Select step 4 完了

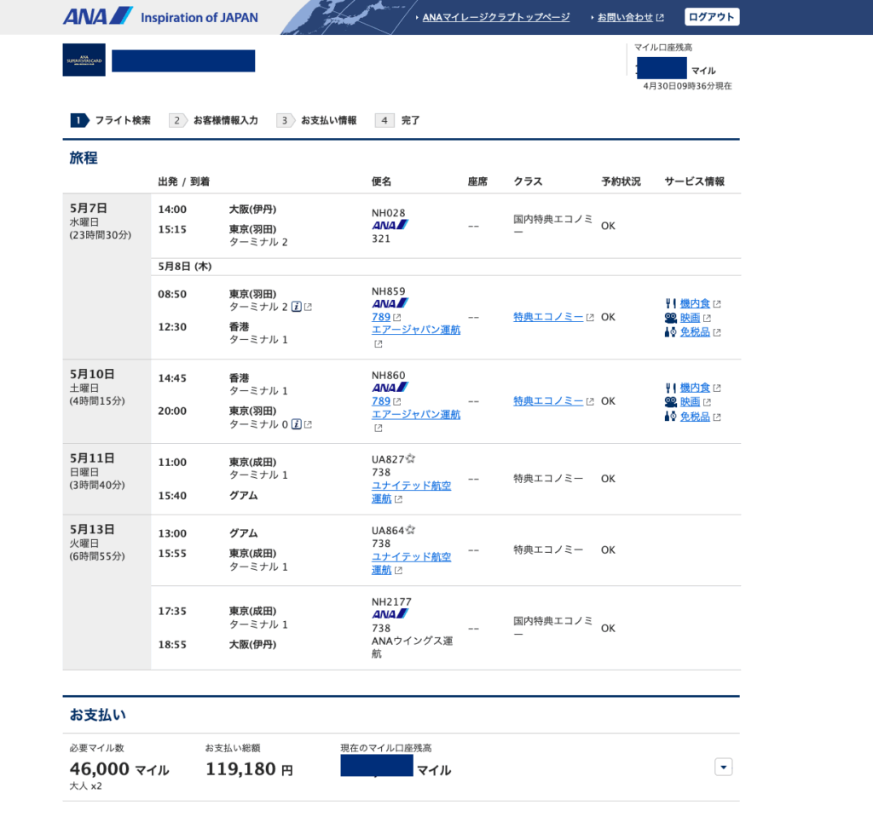coord(398,120)
